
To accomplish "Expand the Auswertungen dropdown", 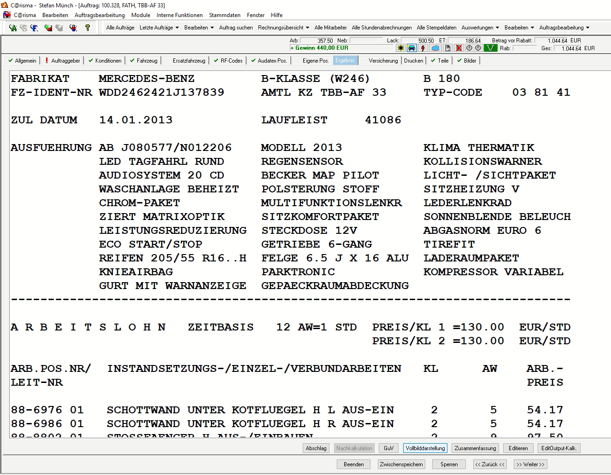I will click(480, 28).
